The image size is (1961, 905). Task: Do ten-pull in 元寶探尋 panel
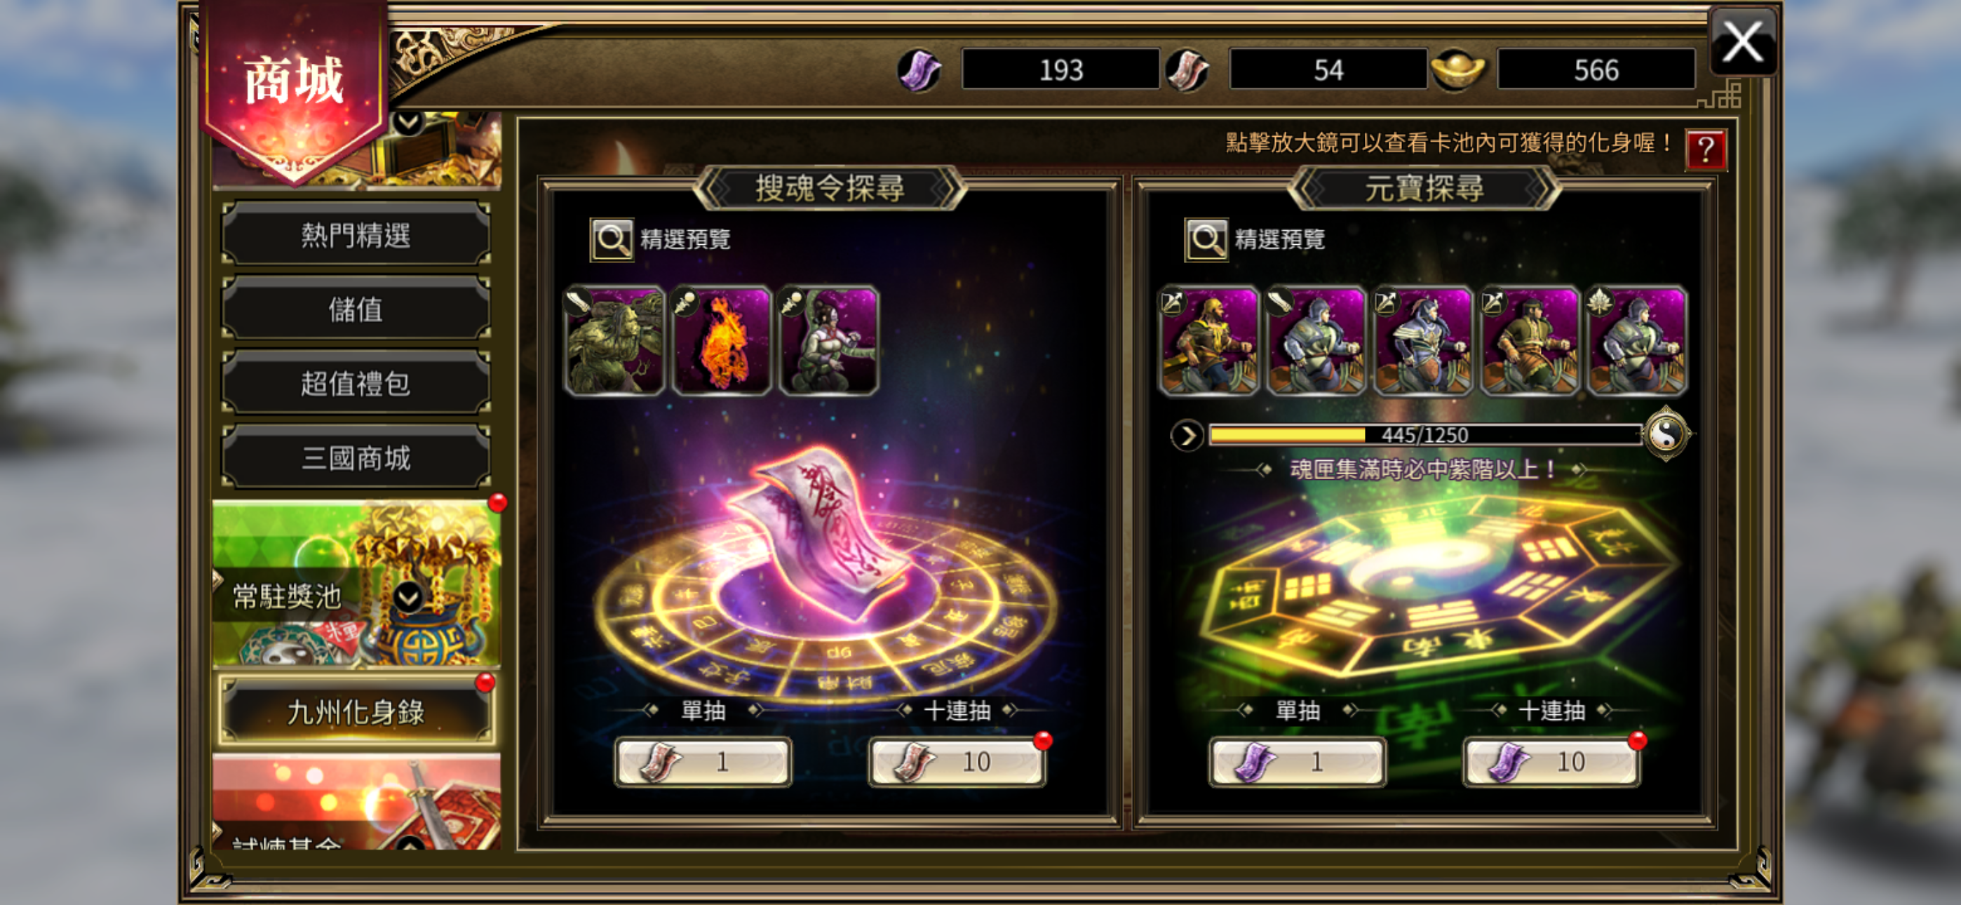(x=1551, y=761)
